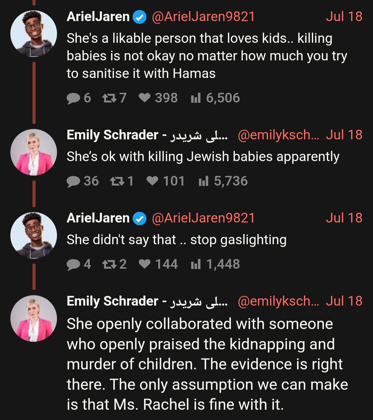View analytics showing 6,506 views
Screen dimensions: 373x420
click(x=215, y=98)
